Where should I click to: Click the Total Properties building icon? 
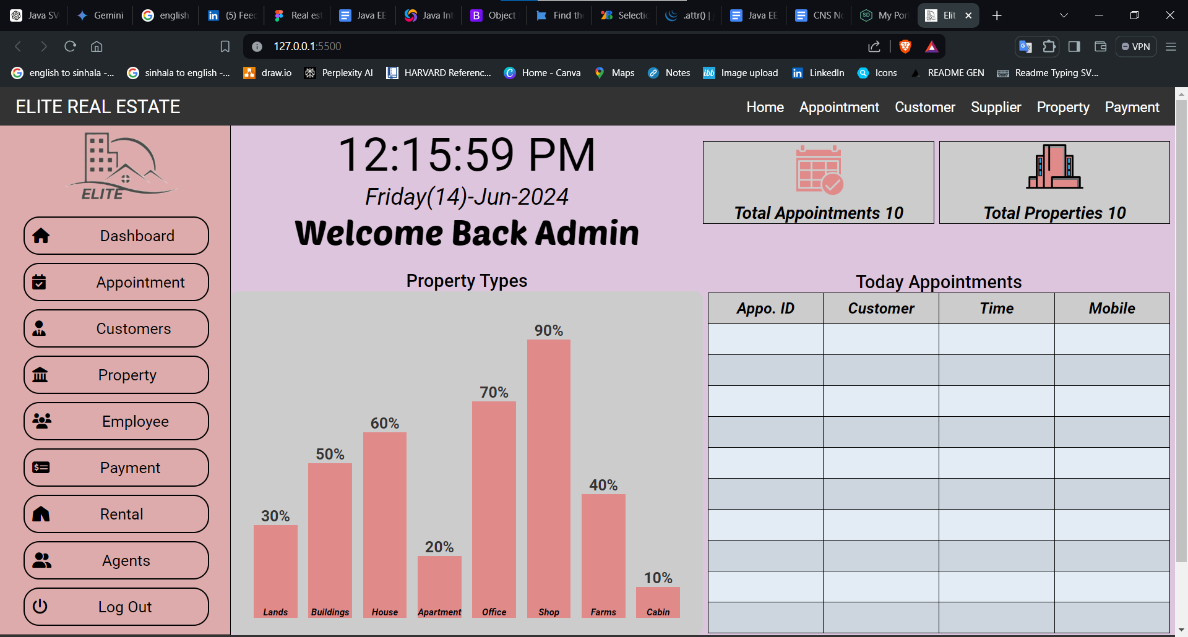(x=1054, y=167)
